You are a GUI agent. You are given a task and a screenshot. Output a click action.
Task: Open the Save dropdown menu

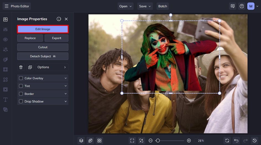(x=145, y=6)
